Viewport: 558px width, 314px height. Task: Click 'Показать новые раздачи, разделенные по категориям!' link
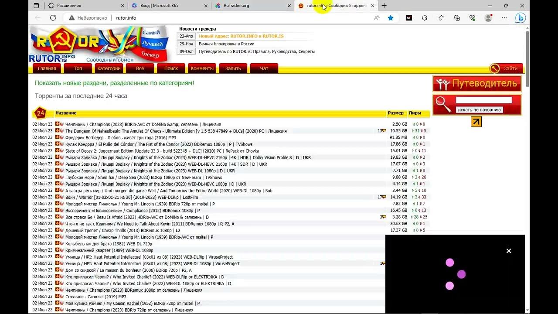[x=114, y=83]
